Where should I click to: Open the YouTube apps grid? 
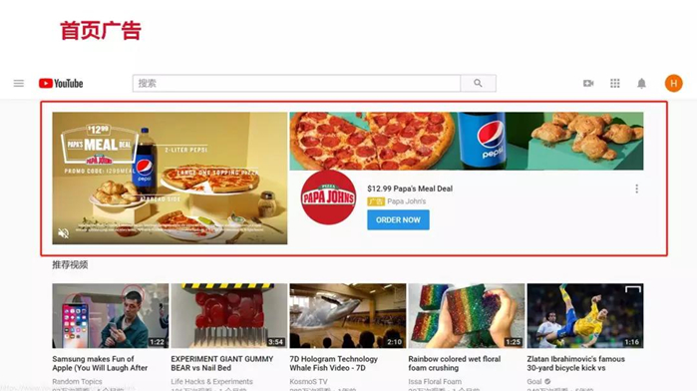(615, 83)
